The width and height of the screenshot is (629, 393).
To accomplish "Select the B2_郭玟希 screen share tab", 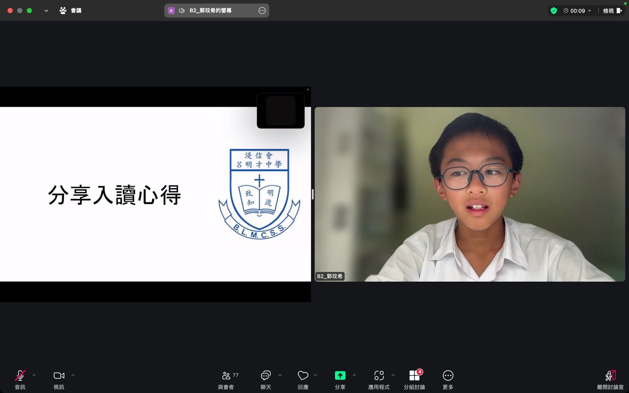I will click(217, 11).
